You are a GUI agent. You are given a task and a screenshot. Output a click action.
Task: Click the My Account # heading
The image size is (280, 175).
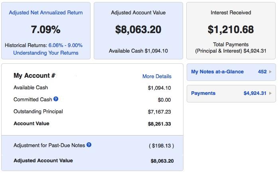coord(34,75)
